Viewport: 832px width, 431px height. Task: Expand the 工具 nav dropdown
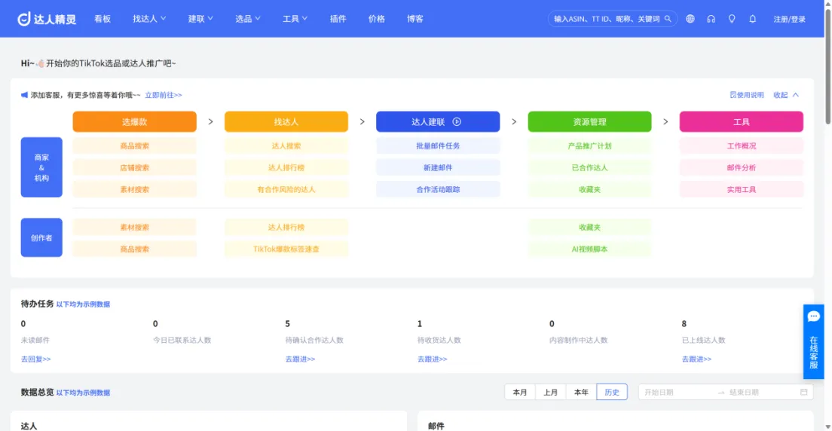pos(295,19)
